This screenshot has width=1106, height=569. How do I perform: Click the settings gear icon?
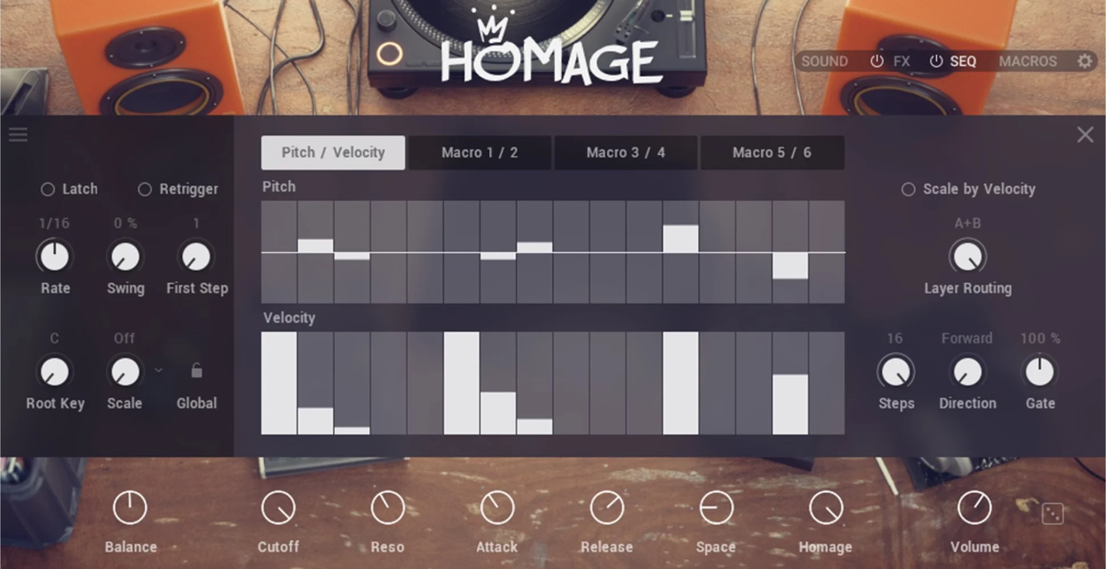click(x=1085, y=61)
